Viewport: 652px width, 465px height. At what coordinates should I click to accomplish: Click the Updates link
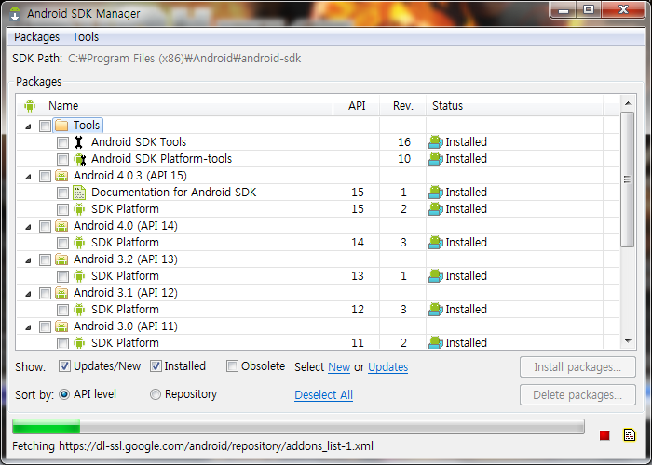(388, 367)
